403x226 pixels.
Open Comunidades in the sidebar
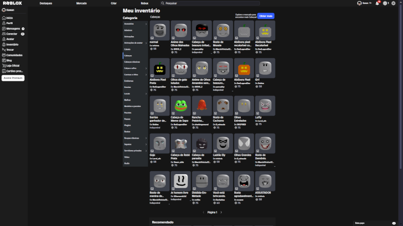(14, 55)
